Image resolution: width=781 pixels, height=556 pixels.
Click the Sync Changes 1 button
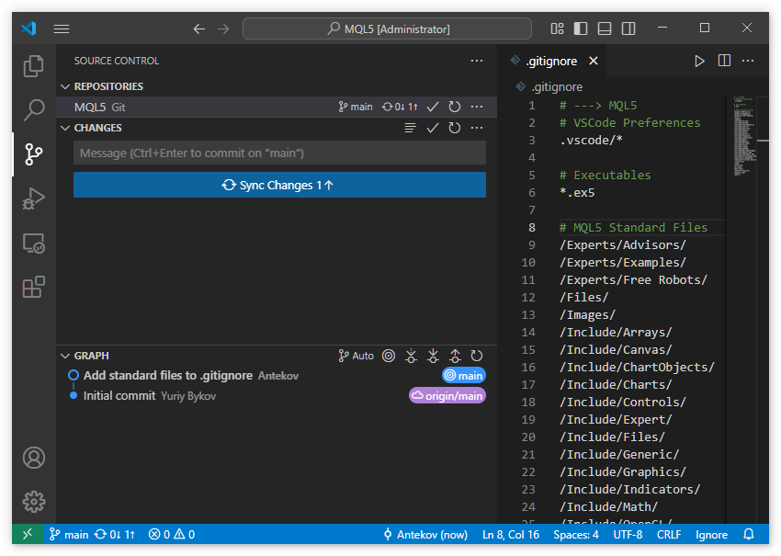click(x=279, y=185)
